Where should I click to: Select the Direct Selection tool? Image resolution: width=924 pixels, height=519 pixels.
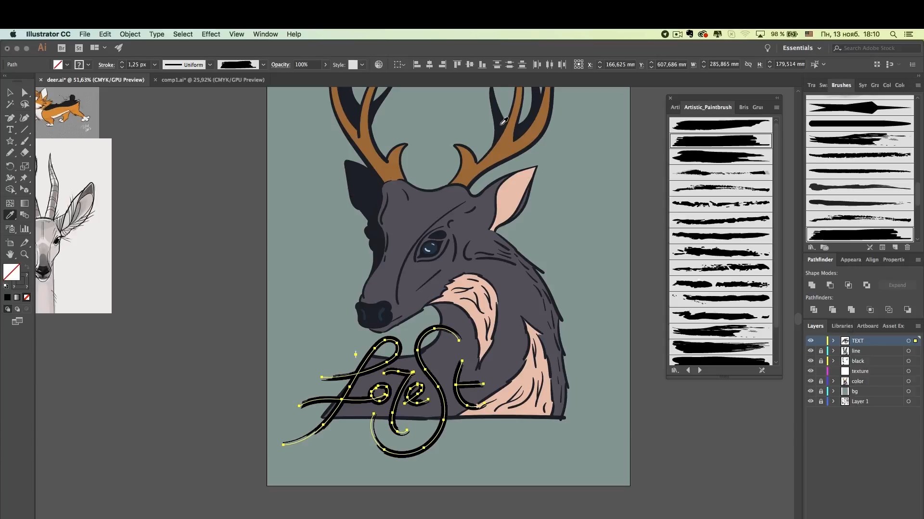pyautogui.click(x=25, y=93)
